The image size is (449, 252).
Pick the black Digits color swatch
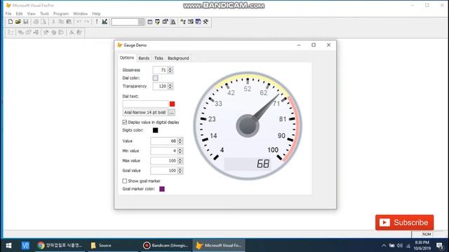click(156, 130)
